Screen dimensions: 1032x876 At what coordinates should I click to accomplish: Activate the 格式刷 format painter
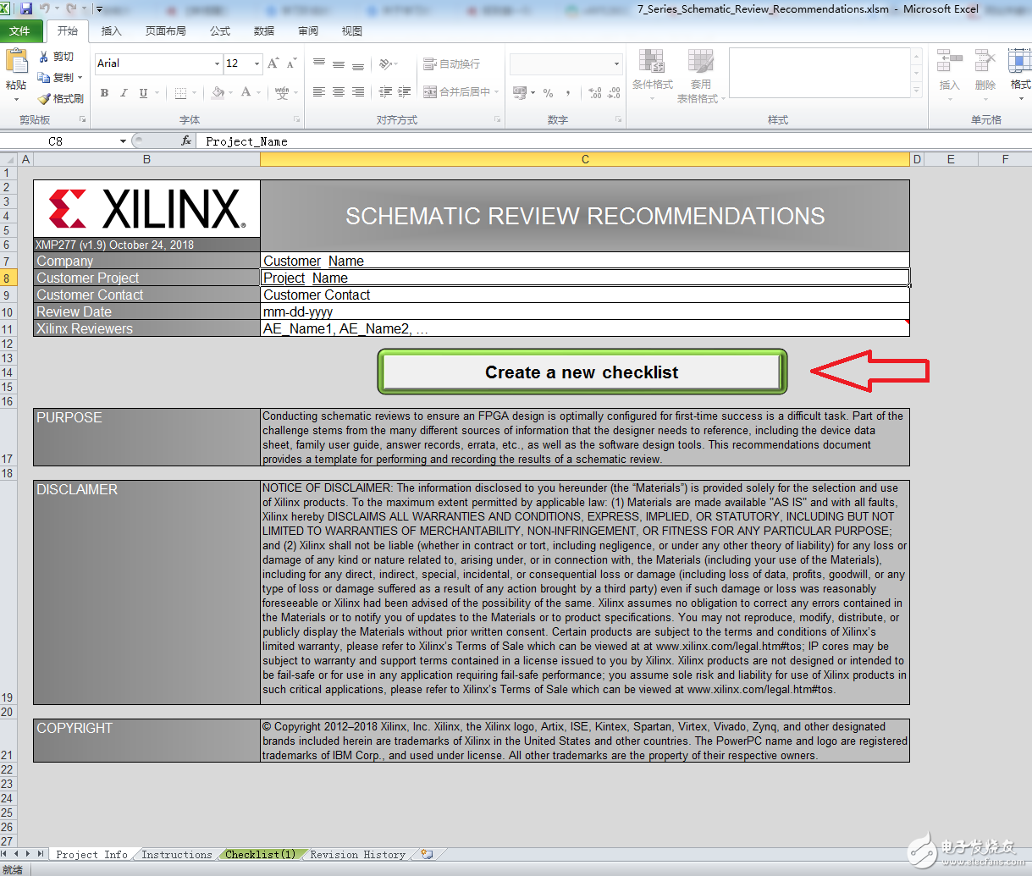(60, 98)
